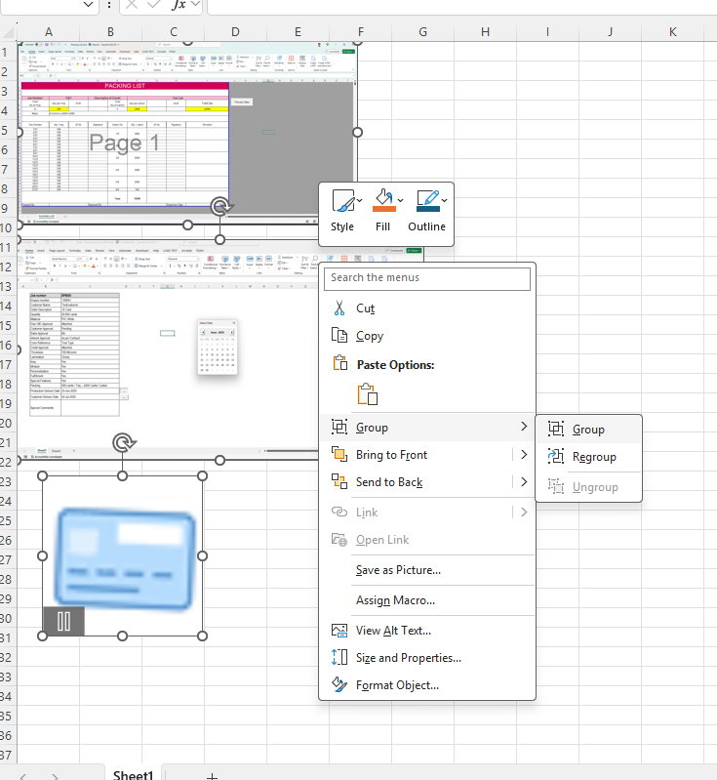Click the Search the menus field
This screenshot has height=780, width=717.
(x=427, y=278)
